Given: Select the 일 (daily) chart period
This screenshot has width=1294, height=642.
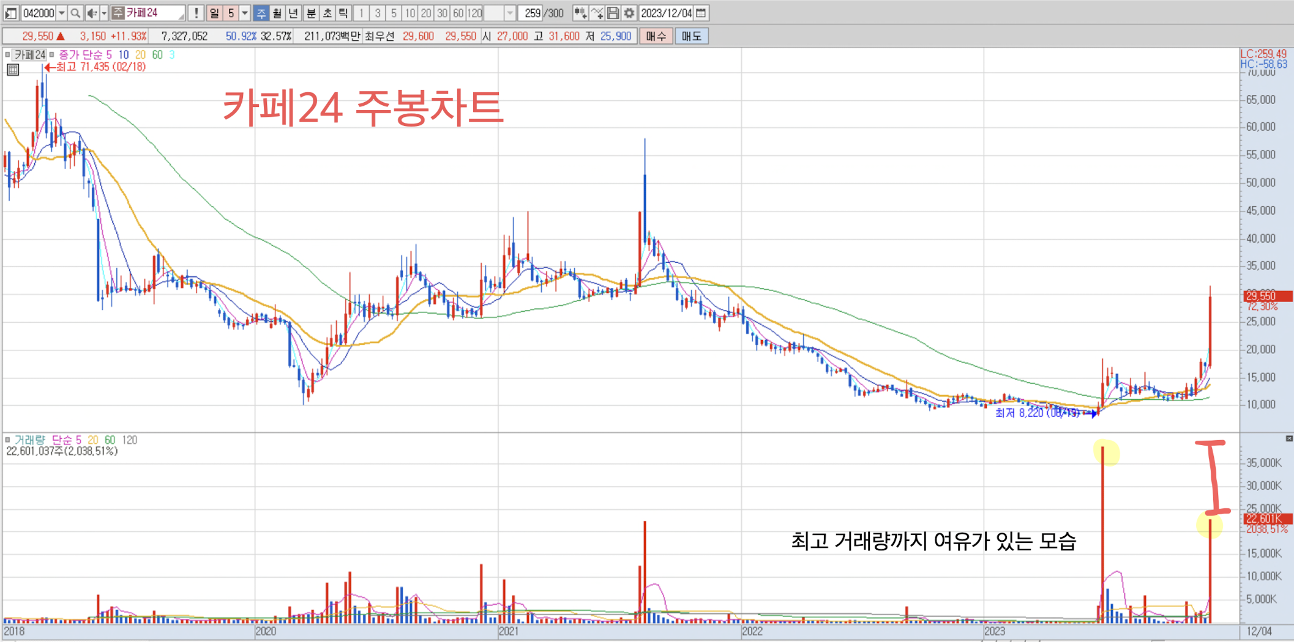Looking at the screenshot, I should pyautogui.click(x=215, y=13).
